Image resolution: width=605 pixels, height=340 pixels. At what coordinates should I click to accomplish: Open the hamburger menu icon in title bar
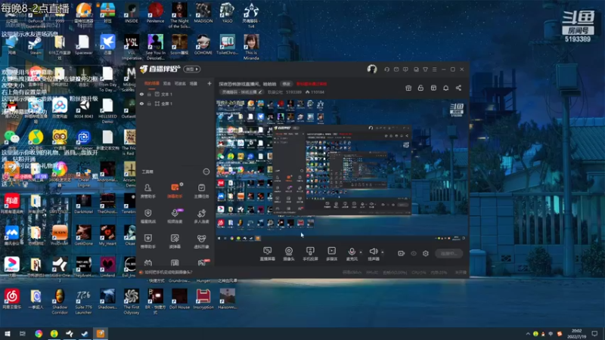(x=434, y=70)
